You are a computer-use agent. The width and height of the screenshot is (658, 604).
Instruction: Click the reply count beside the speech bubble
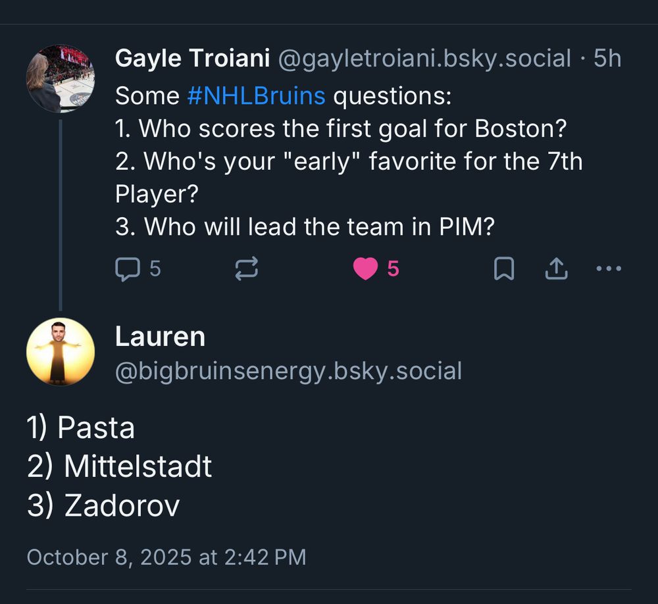[x=155, y=268]
